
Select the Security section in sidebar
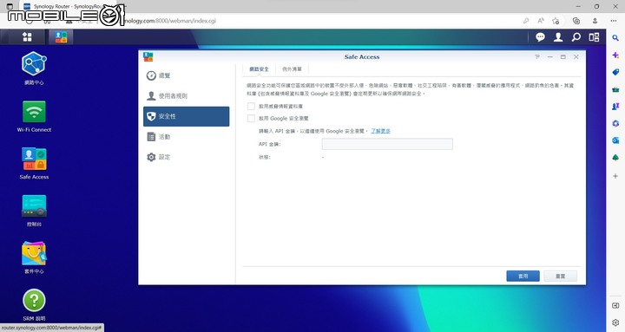186,116
